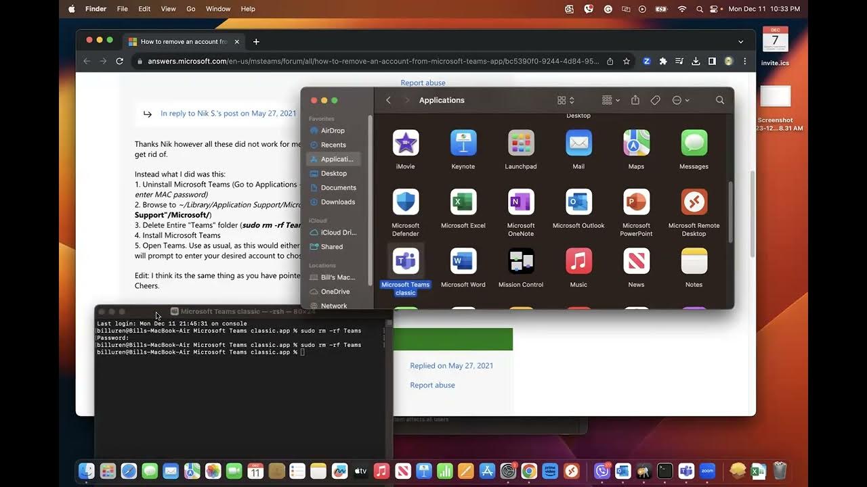Select the Microsoft Remote Desktop icon
The width and height of the screenshot is (867, 487).
coord(694,202)
